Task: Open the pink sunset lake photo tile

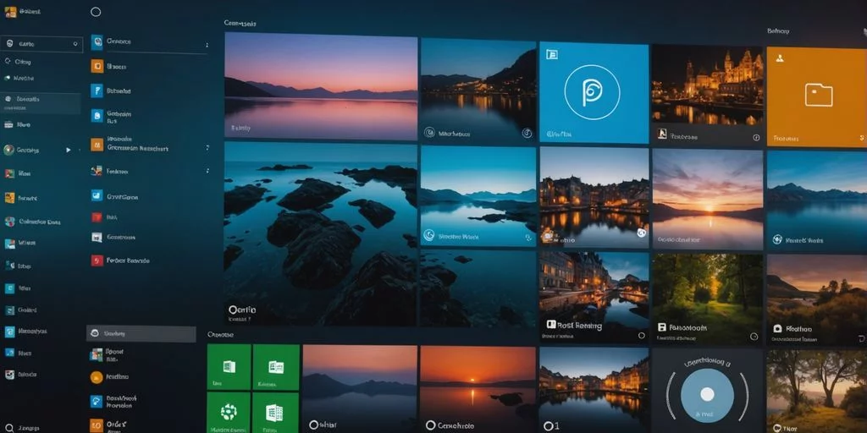Action: (321, 85)
